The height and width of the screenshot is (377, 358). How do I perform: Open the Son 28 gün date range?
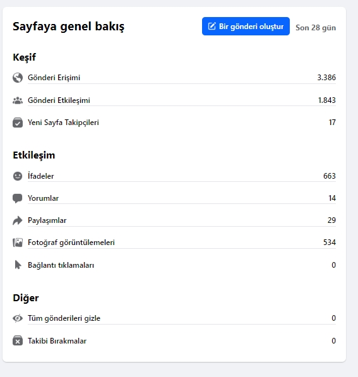click(x=316, y=28)
